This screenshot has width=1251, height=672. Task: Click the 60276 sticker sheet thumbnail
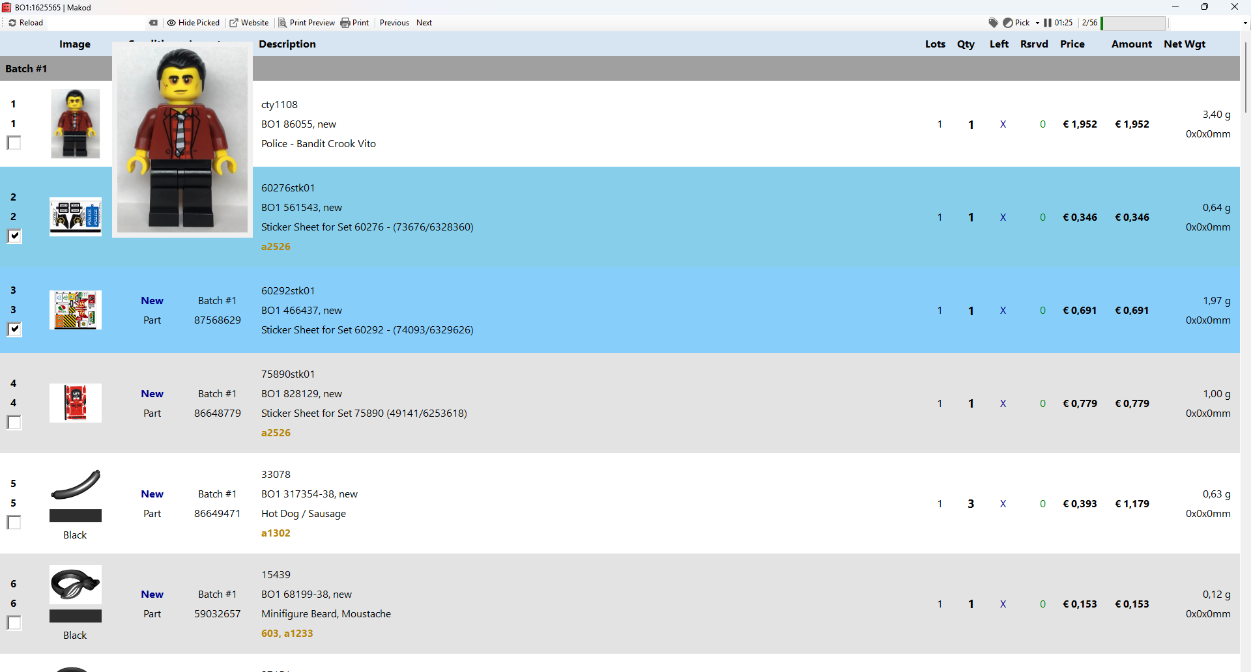pos(76,217)
